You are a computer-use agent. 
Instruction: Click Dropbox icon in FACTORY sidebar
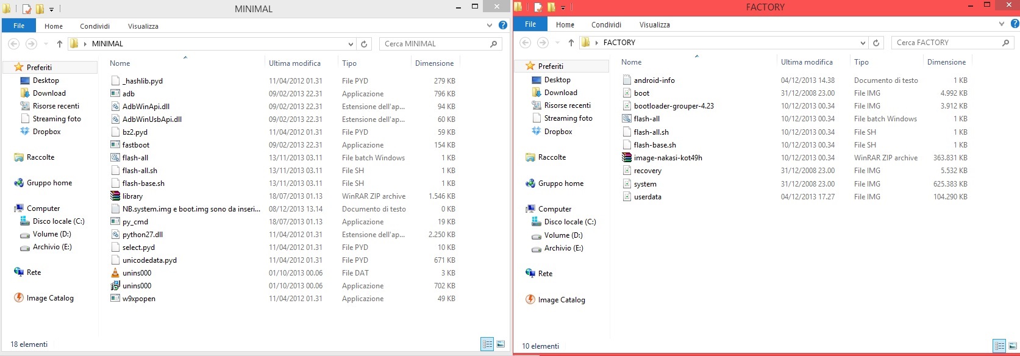[537, 131]
